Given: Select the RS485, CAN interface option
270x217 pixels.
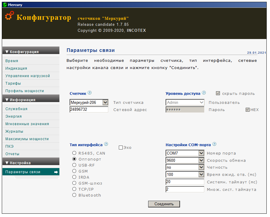Looking at the screenshot, I should point(74,153).
